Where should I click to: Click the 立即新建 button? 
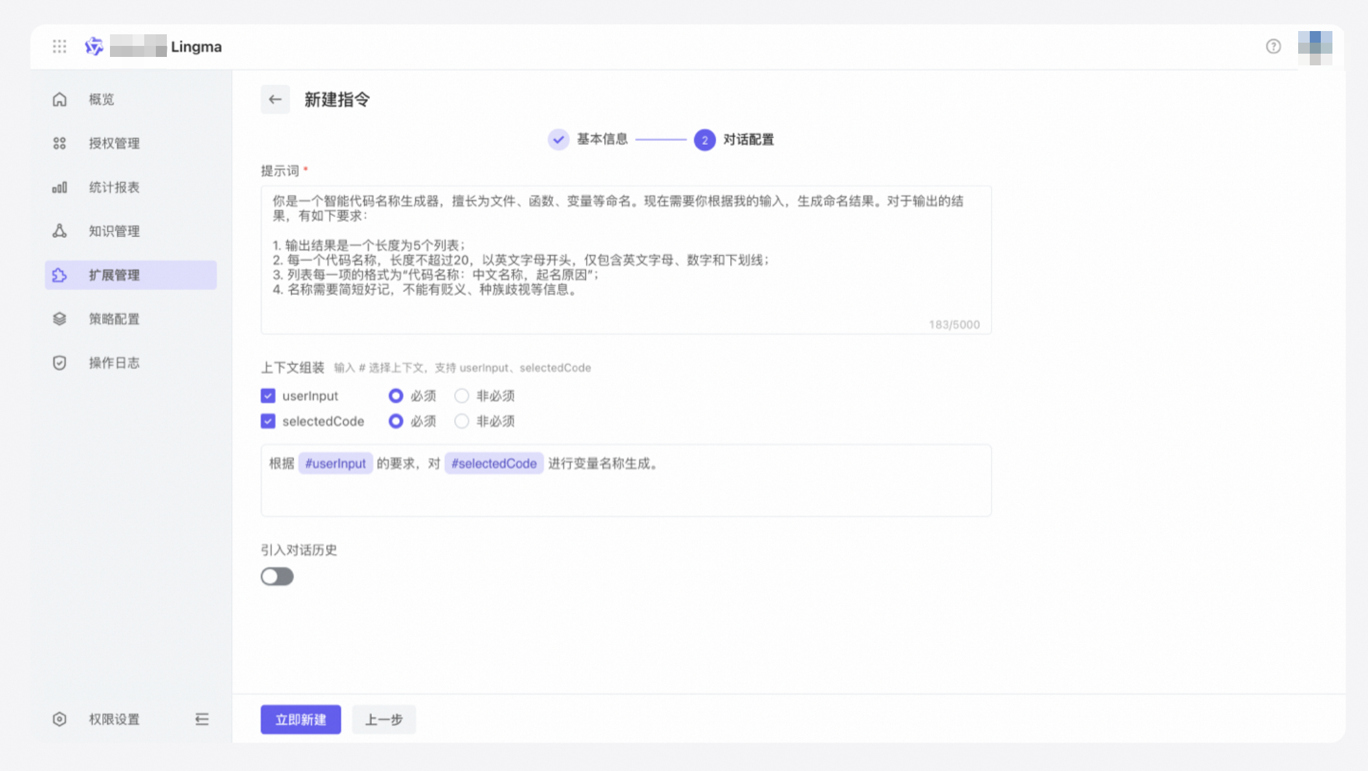pyautogui.click(x=301, y=719)
